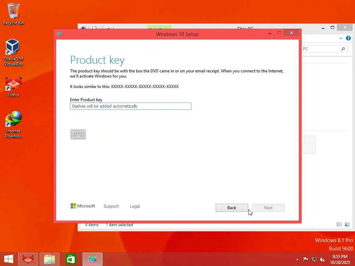The image size is (355, 266).
Task: Click the muted volume tray icon
Action: [322, 259]
